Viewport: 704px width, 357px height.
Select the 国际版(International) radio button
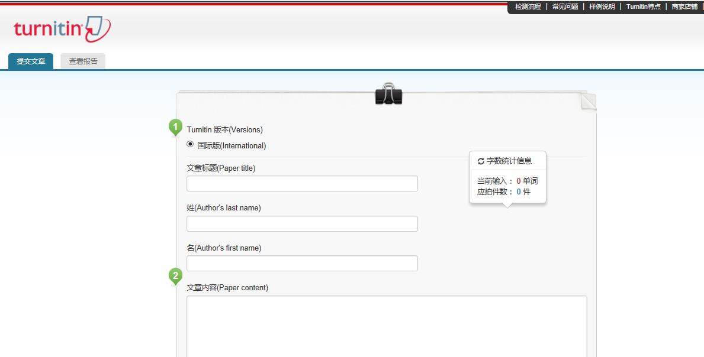pos(191,144)
